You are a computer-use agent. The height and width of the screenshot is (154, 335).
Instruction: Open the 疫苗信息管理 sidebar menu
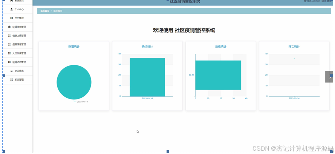tap(17, 45)
